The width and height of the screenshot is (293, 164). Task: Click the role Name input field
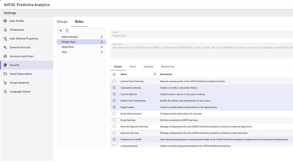click(202, 34)
